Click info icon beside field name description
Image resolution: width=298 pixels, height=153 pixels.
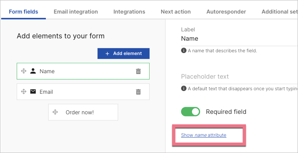click(184, 51)
